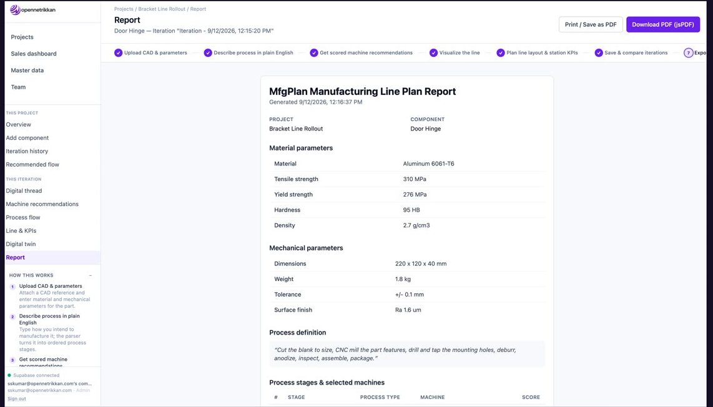Collapse the How this works panel
The width and height of the screenshot is (713, 407).
[91, 275]
